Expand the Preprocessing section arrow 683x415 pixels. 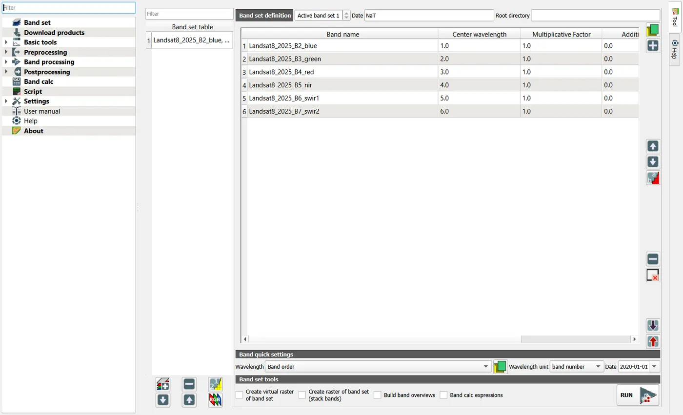6,52
